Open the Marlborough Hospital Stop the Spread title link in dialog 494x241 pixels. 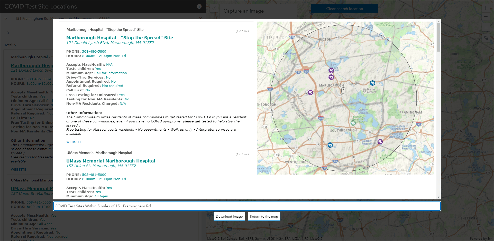pyautogui.click(x=120, y=38)
